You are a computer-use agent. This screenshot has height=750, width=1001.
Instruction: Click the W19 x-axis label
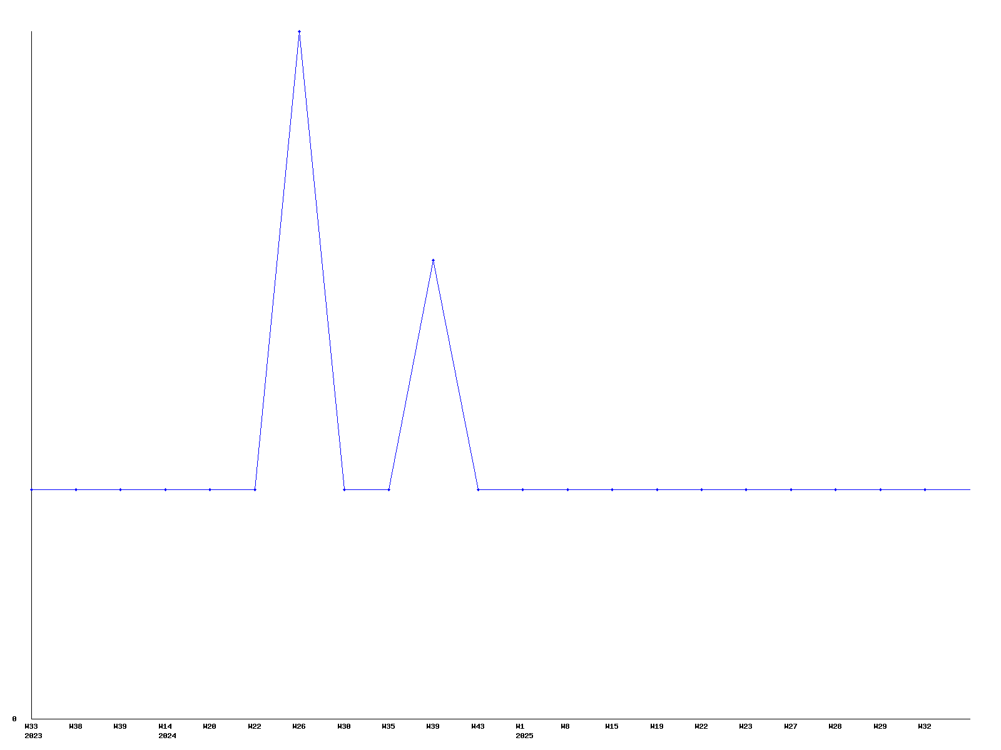tap(657, 726)
